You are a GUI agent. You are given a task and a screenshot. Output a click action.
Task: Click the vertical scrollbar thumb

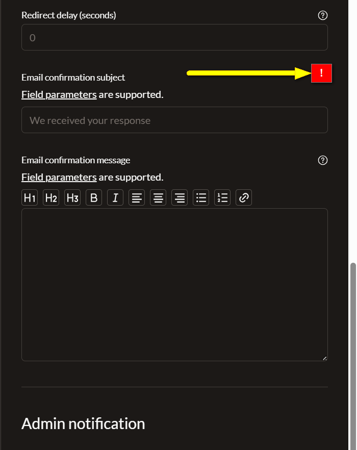click(353, 356)
